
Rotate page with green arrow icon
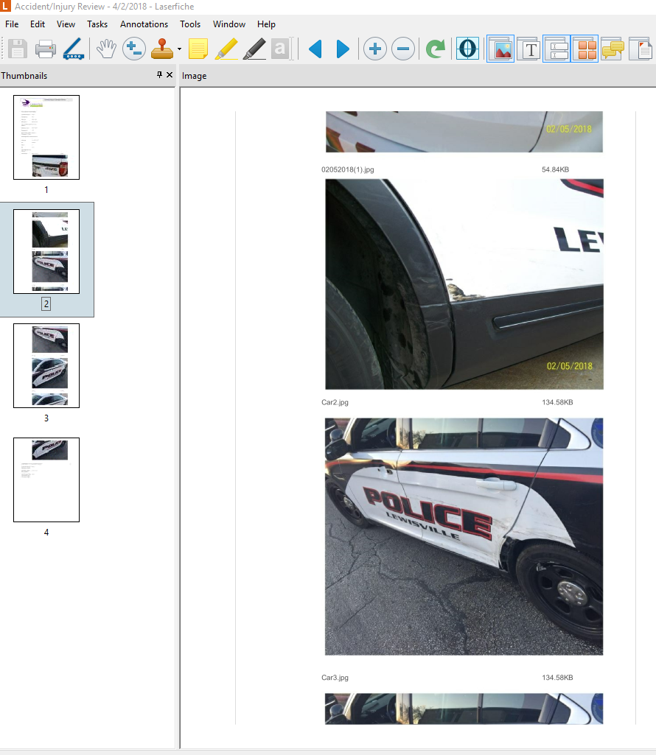[x=435, y=49]
